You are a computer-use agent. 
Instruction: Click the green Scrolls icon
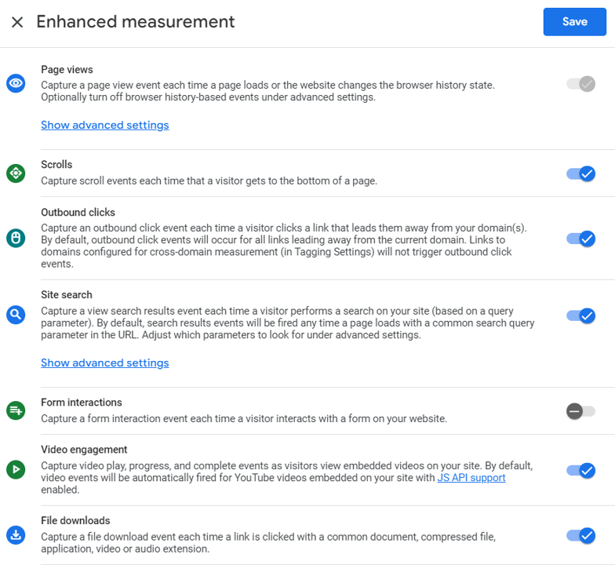coord(16,173)
